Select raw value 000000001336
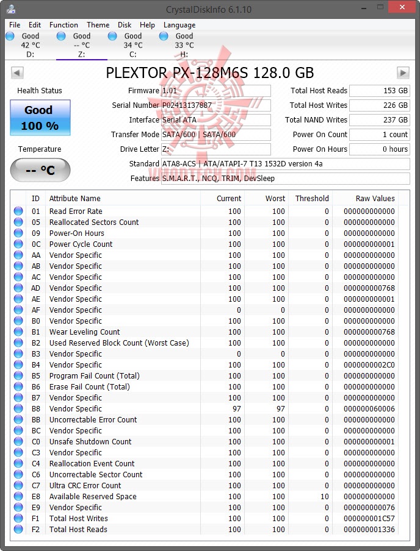Screen dimensions: 420x551 point(369,529)
